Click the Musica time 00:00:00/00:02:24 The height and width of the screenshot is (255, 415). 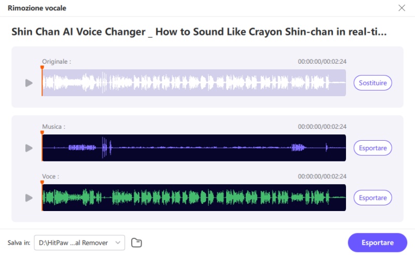(322, 127)
